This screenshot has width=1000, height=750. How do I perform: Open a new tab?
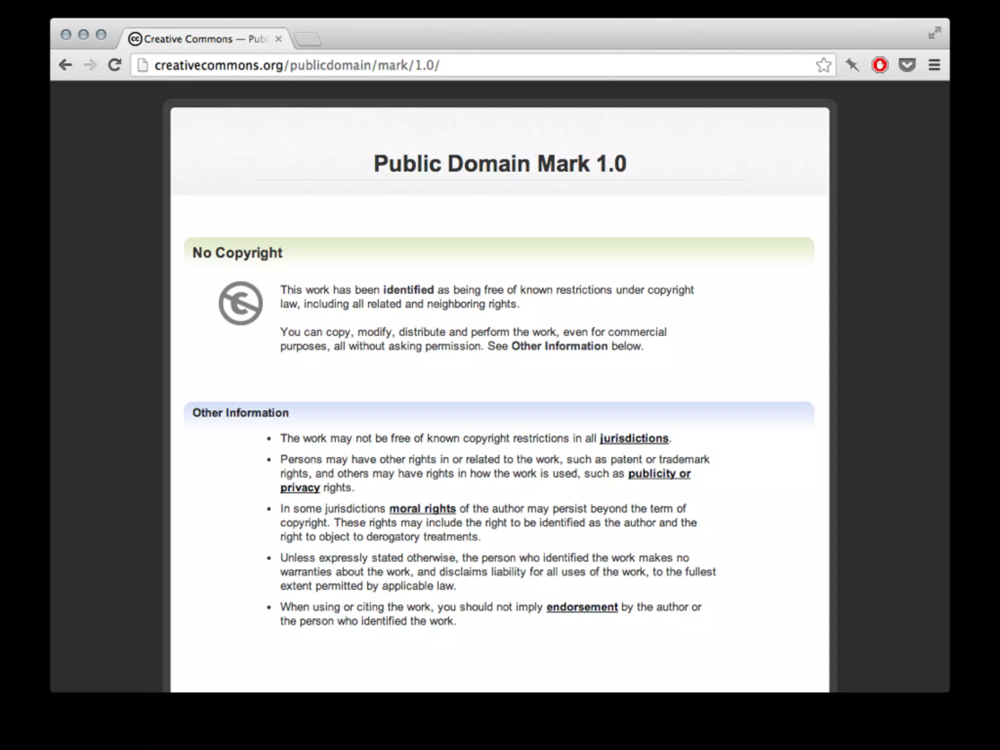[308, 39]
